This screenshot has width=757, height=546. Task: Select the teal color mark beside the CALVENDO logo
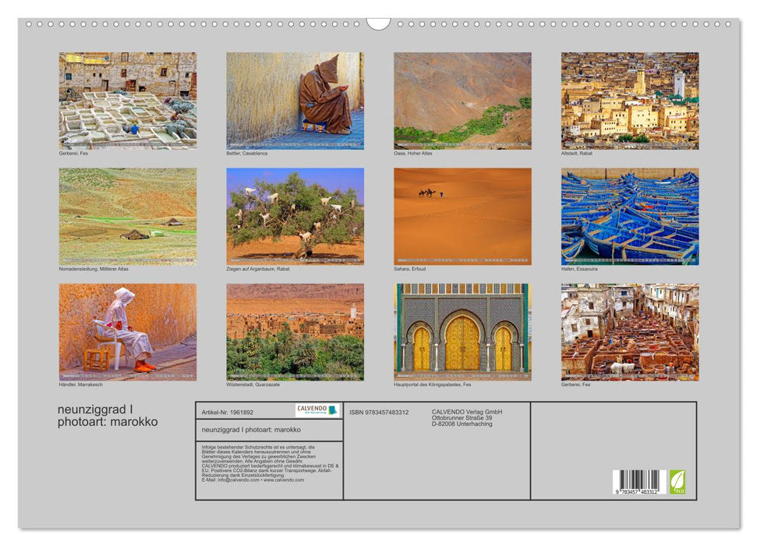coord(334,410)
